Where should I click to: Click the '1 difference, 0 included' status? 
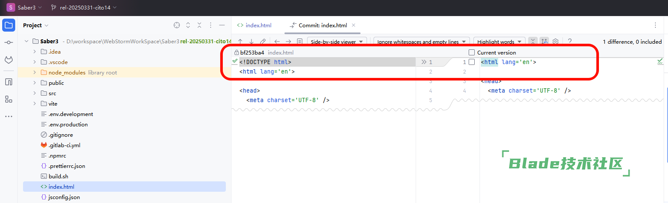(632, 42)
